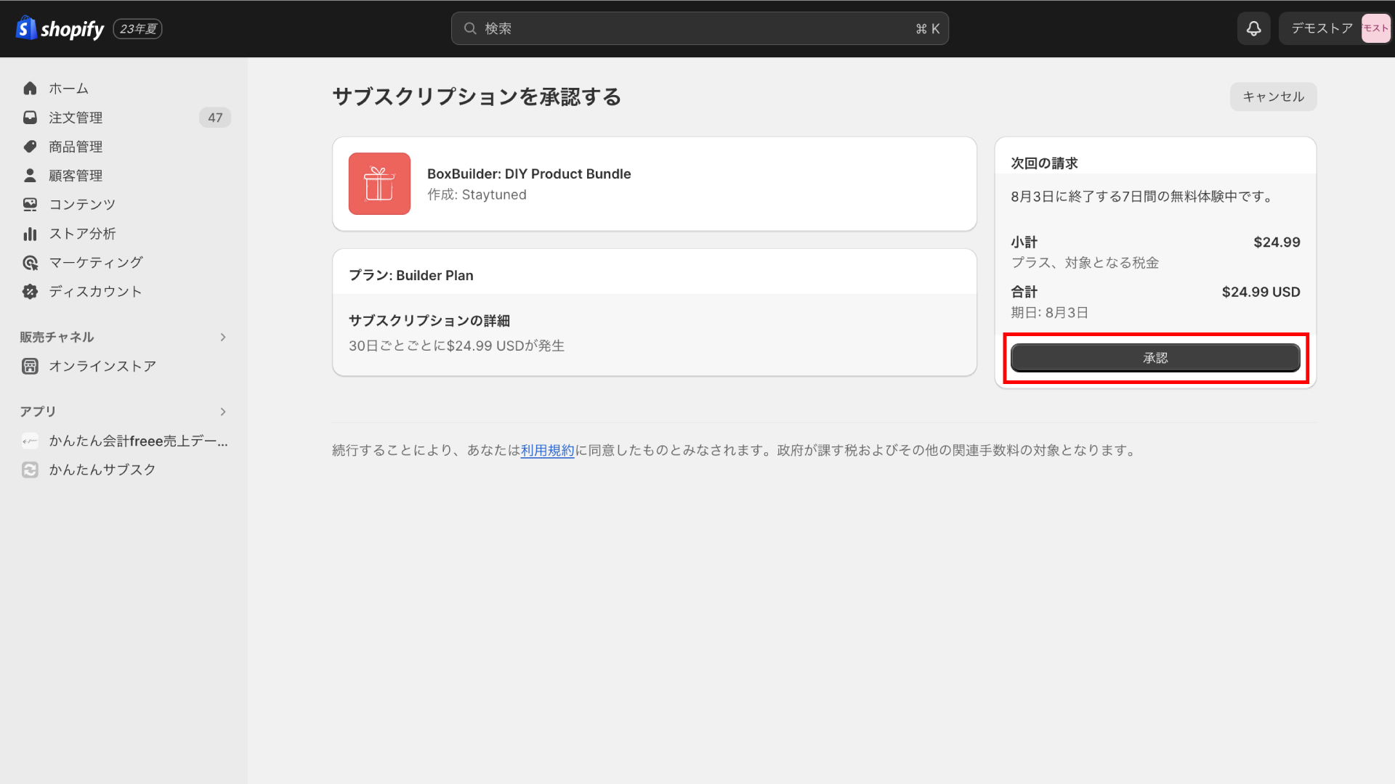Expand the 販売チャネル section chevron
The width and height of the screenshot is (1395, 784).
223,338
